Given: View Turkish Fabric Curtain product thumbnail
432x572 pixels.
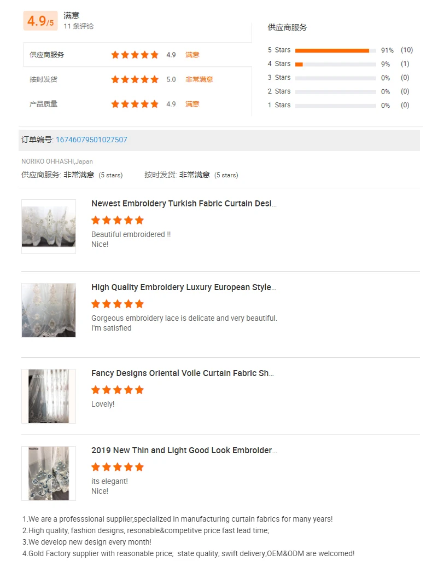Looking at the screenshot, I should (x=49, y=226).
